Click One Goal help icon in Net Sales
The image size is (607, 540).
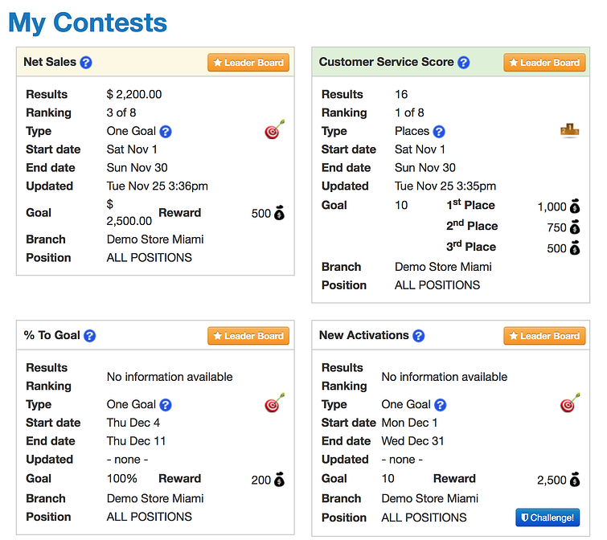166,132
